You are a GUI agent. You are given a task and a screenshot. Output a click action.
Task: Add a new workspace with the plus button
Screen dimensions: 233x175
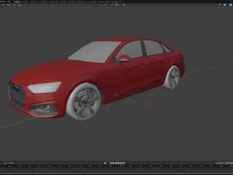coord(121,2)
